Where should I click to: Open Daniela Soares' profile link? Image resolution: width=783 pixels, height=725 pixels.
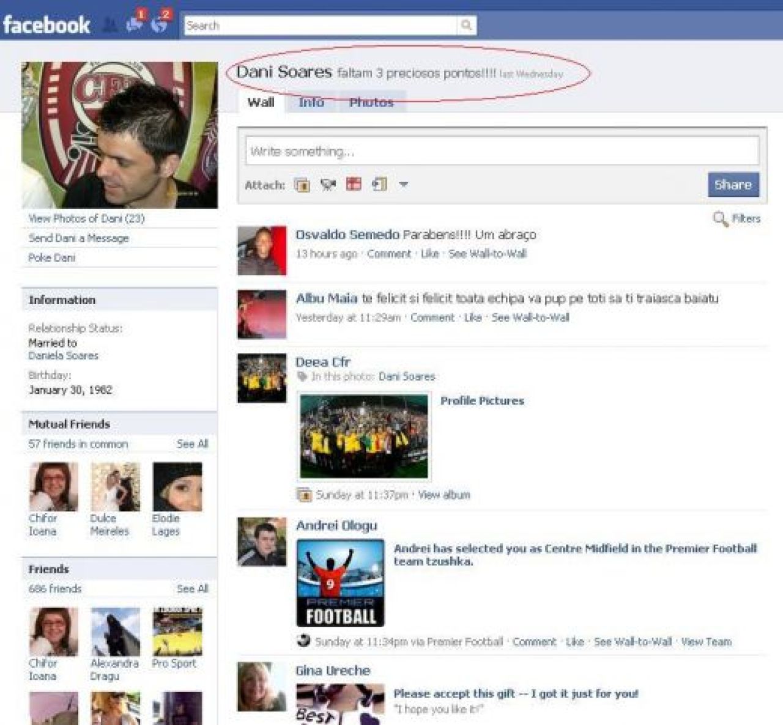63,355
